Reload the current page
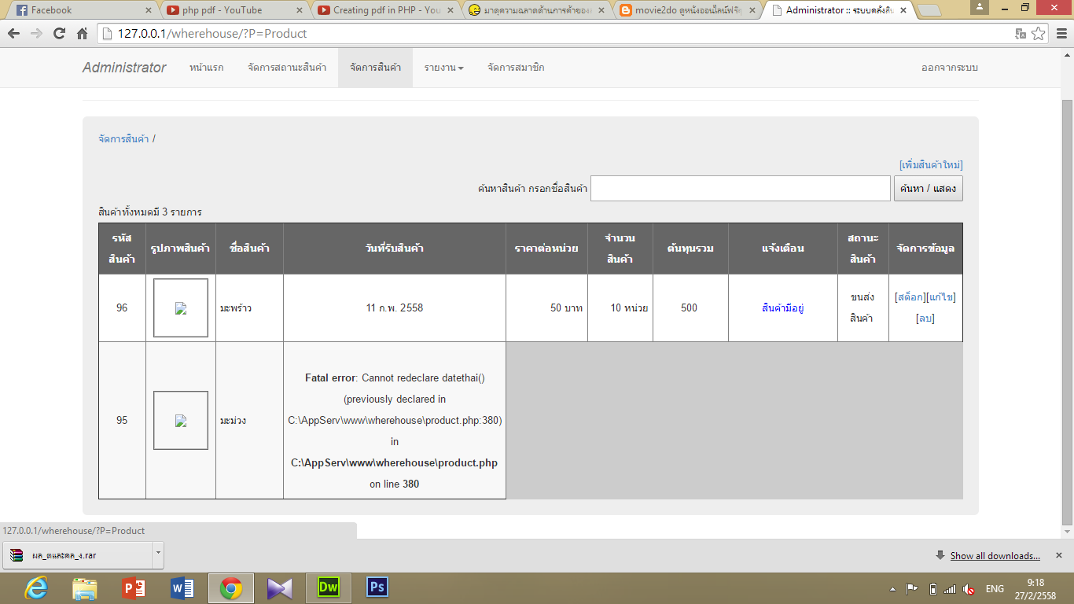Viewport: 1074px width, 604px height. 59,34
